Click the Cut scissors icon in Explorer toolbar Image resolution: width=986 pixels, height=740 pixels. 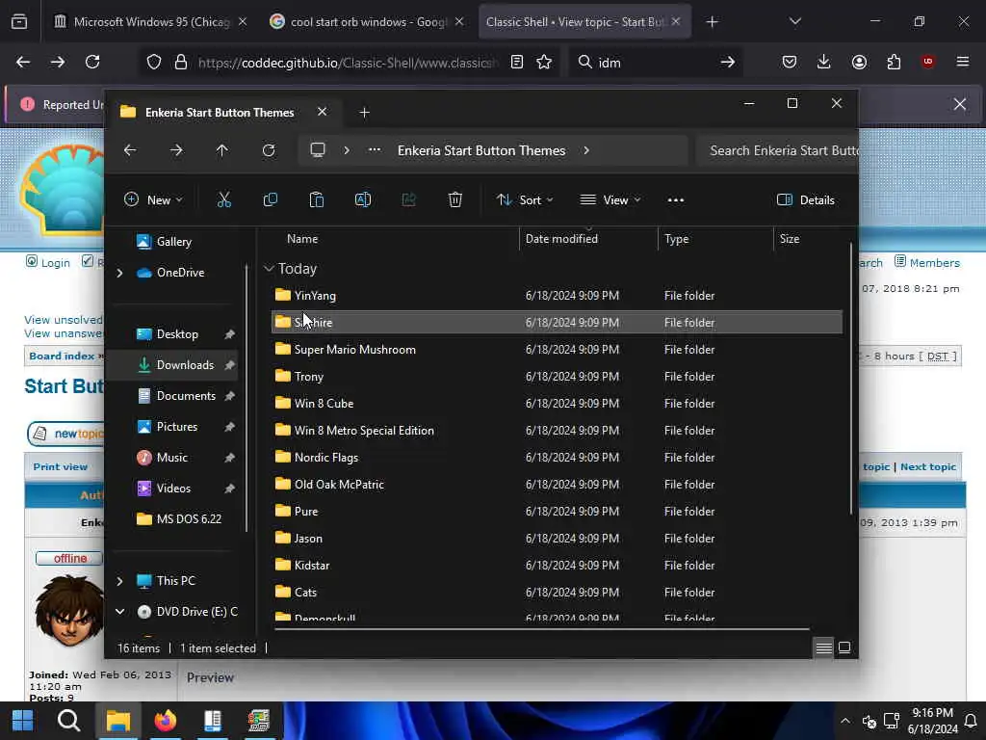point(223,200)
